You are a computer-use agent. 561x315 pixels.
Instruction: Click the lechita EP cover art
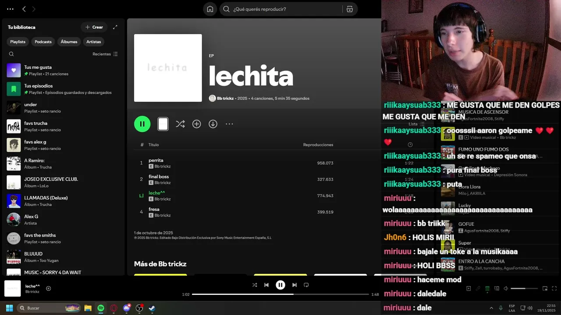tap(168, 68)
